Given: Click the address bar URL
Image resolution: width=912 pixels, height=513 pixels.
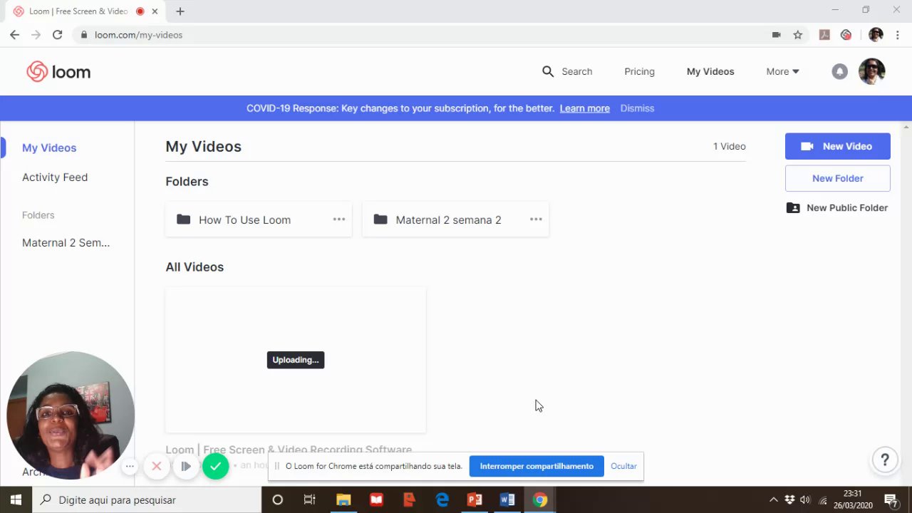Looking at the screenshot, I should [x=138, y=34].
